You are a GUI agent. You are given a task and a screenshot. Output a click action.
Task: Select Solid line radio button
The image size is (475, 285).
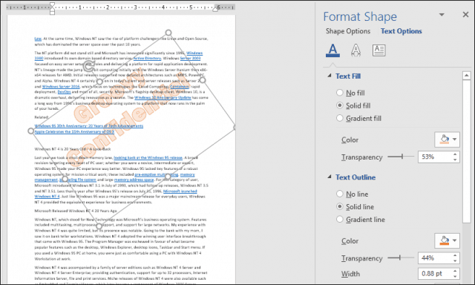click(340, 206)
